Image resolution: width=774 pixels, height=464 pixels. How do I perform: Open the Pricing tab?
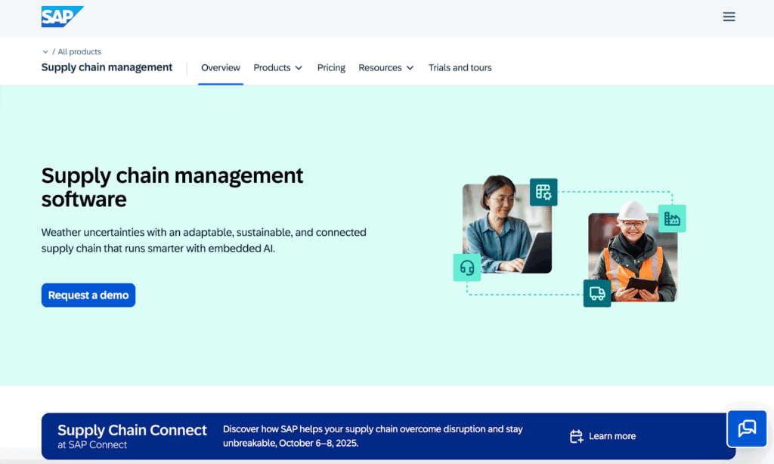(331, 68)
